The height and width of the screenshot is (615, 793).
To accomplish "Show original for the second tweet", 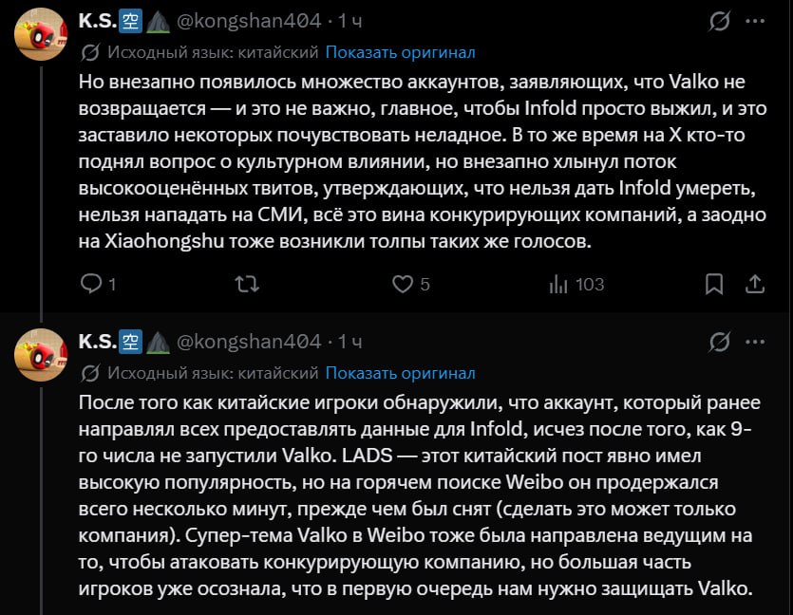I will coord(400,373).
